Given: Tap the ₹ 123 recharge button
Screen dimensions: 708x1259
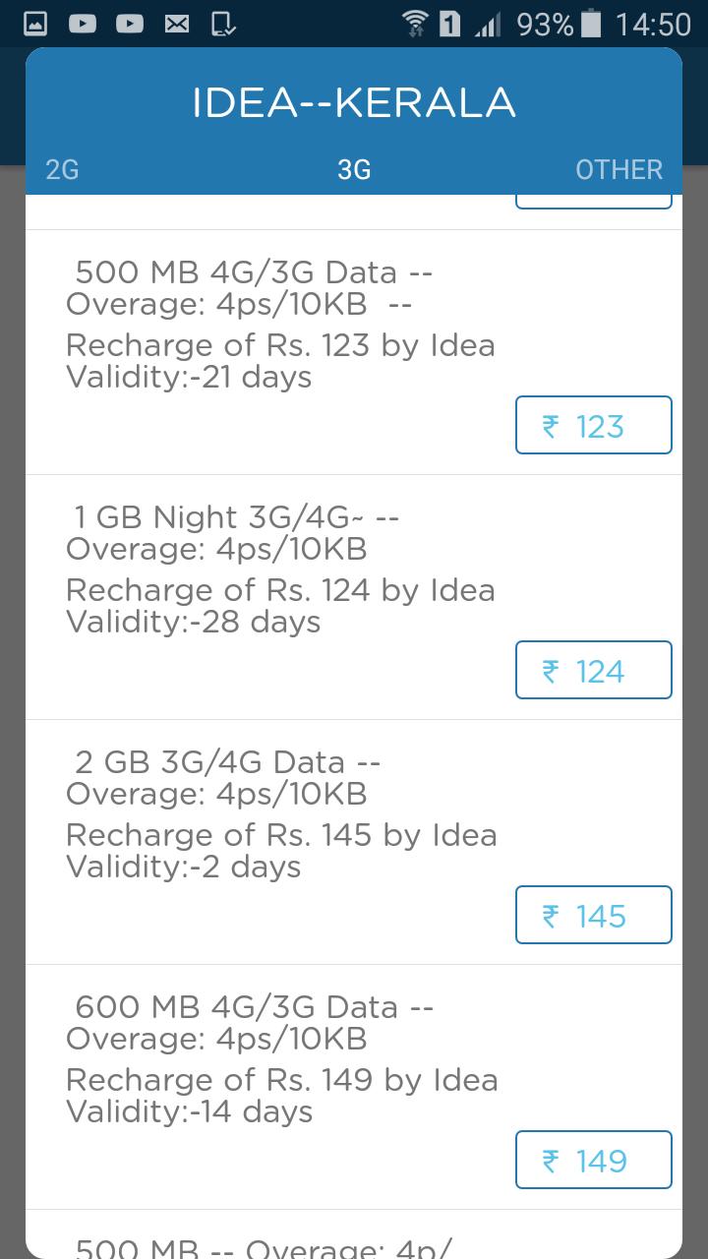Looking at the screenshot, I should click(593, 426).
